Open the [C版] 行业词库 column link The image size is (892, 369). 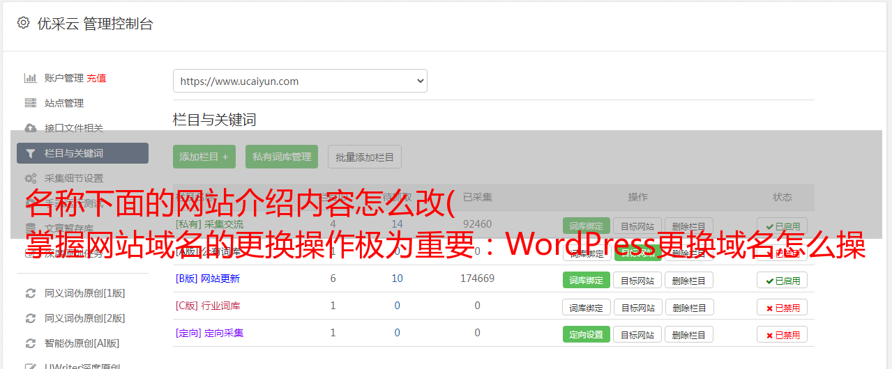pyautogui.click(x=208, y=306)
